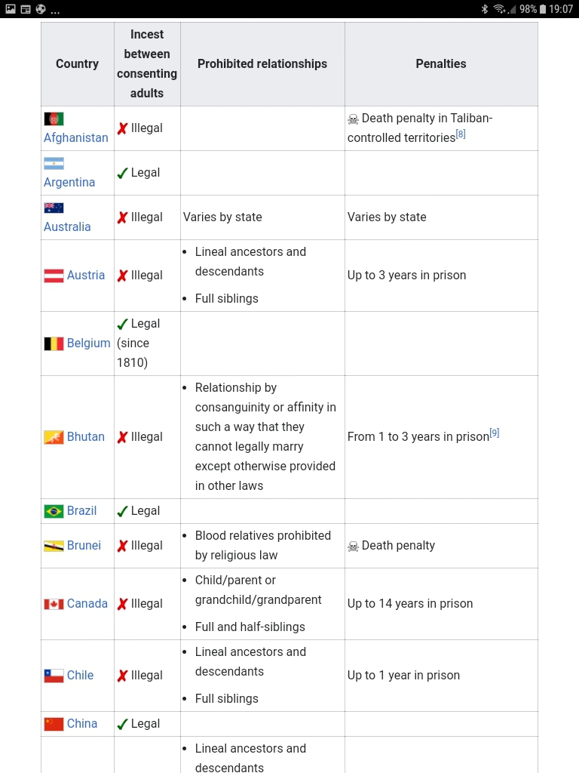Screen dimensions: 579x773
Task: Select the Penalties column header
Action: point(441,63)
